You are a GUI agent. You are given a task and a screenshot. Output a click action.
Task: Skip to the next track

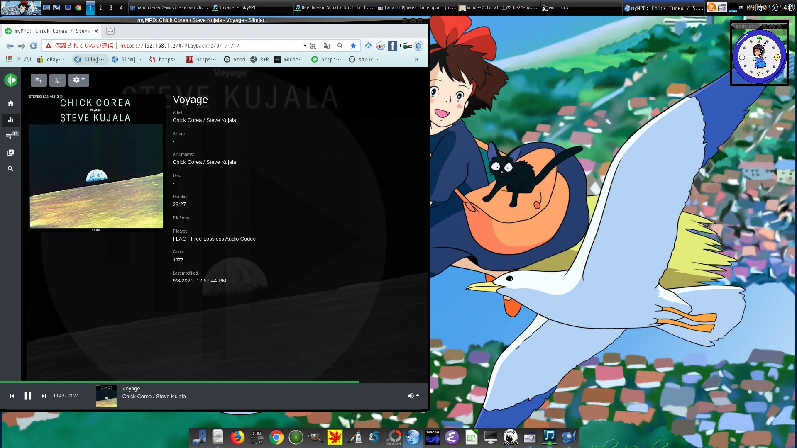(44, 396)
